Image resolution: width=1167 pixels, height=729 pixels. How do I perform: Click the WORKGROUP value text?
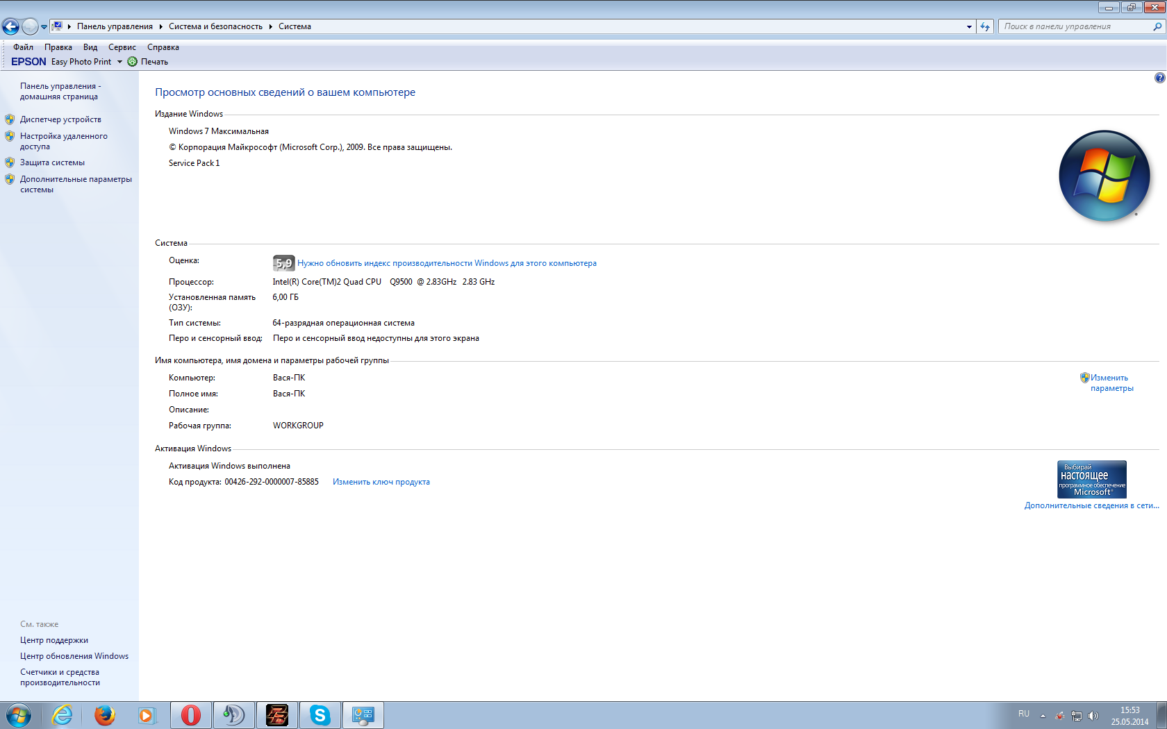298,426
